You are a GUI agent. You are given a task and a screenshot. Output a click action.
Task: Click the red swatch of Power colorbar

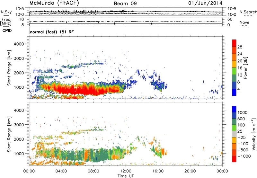[234, 43]
